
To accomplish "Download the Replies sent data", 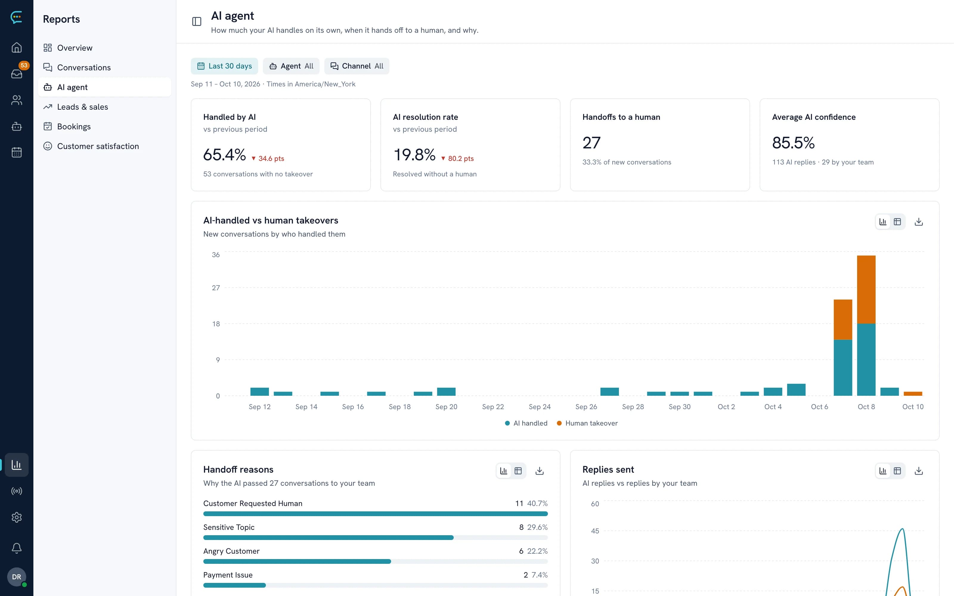I will pos(919,471).
